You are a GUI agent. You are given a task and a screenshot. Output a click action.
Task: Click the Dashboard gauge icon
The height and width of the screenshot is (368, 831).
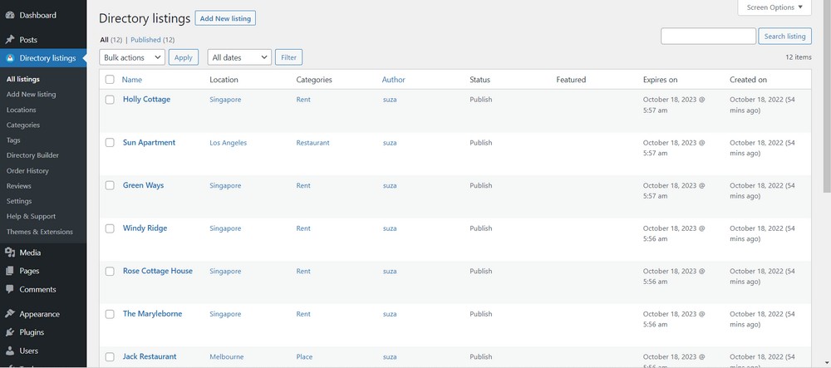point(9,15)
